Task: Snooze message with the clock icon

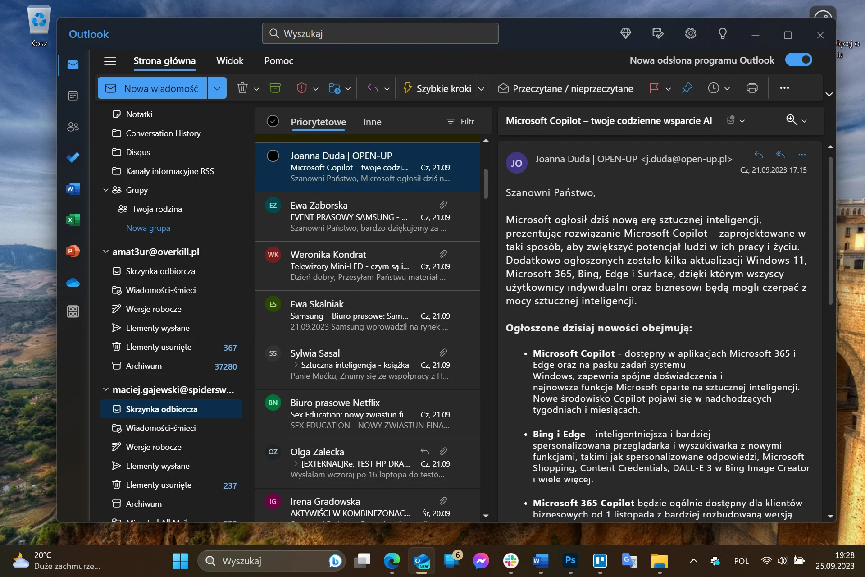Action: tap(713, 88)
